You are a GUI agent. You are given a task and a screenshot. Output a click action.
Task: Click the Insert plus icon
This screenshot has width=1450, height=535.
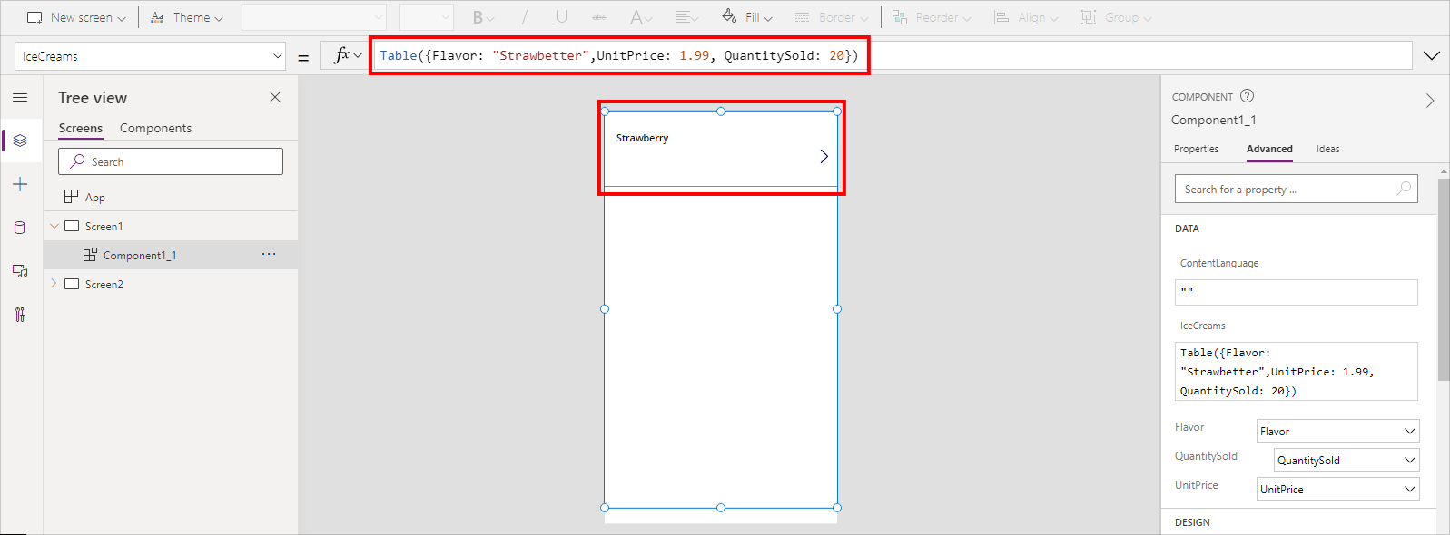point(20,184)
